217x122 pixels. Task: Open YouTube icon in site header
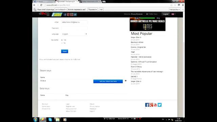72,15
